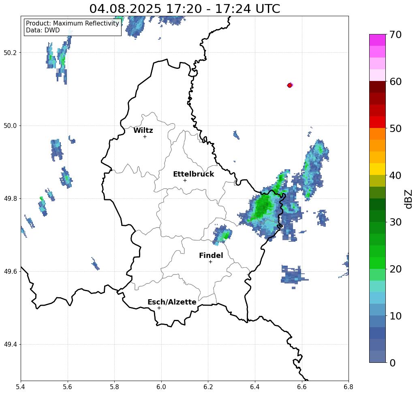The height and width of the screenshot is (394, 417).
Task: Click the longitude 5.6 axis label
Action: point(68,387)
